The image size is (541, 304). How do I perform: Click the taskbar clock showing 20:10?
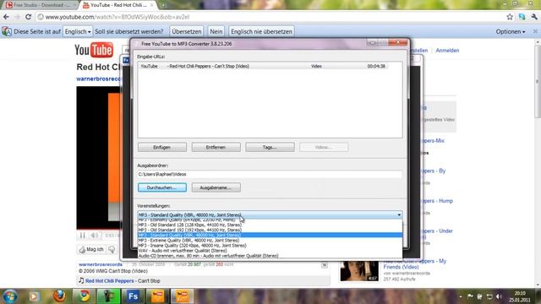[520, 296]
